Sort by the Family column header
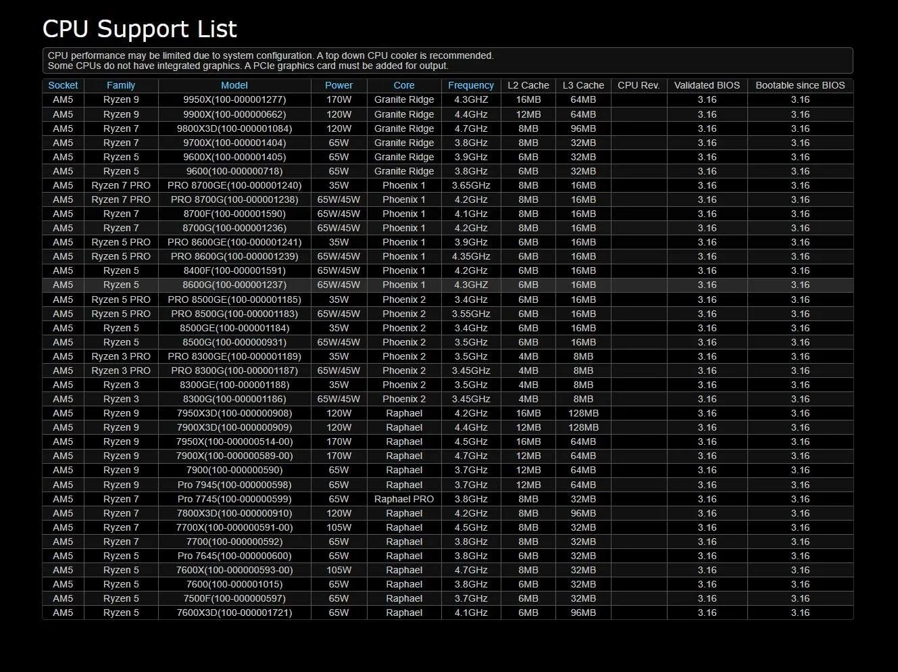Screen dimensions: 898x672 pos(121,85)
